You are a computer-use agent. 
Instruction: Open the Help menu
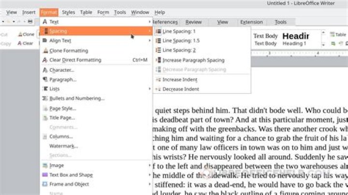tap(159, 13)
